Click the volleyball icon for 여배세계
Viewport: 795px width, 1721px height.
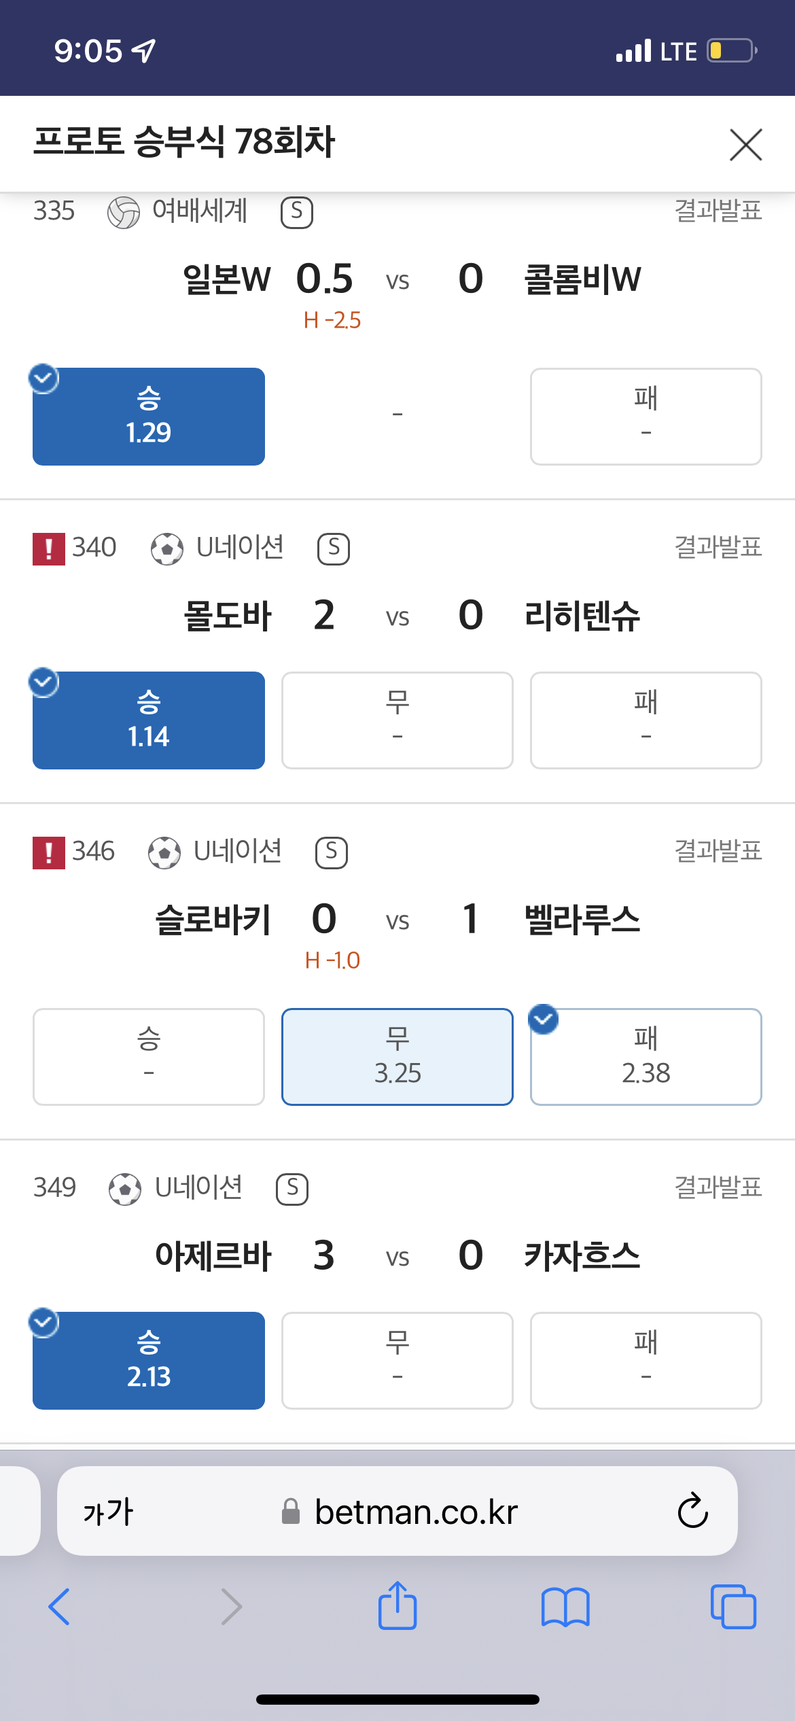124,212
